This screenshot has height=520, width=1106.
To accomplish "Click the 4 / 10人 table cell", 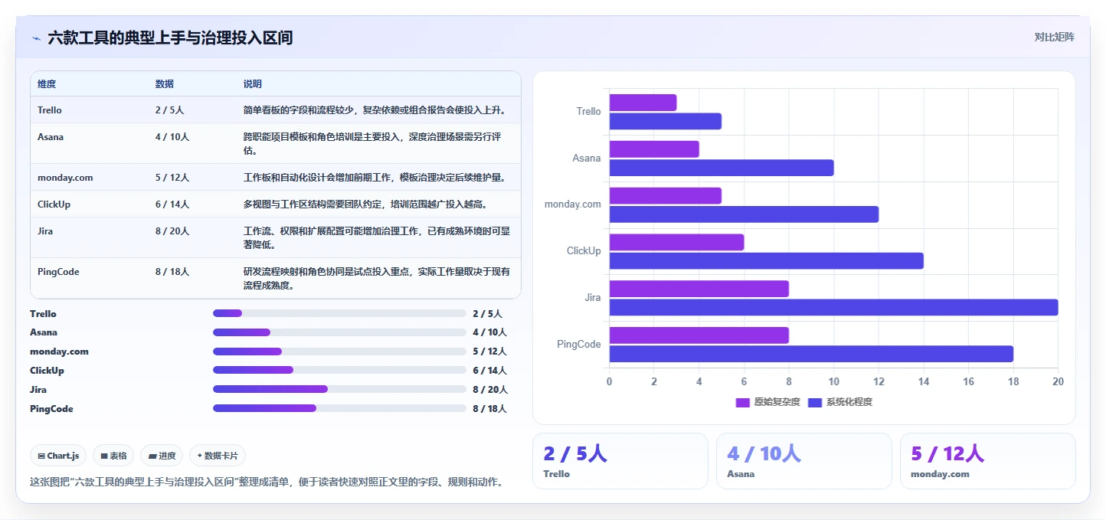I will coord(172,137).
